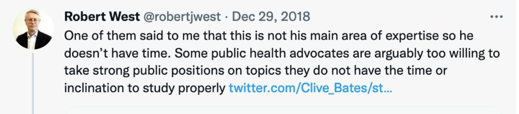The height and width of the screenshot is (114, 519).
Task: Click Robert West's profile photo
Action: coord(33,29)
